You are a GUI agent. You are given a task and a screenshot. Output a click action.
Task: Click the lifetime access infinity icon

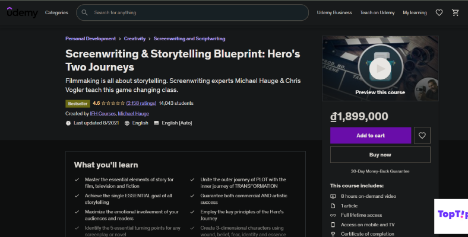click(x=333, y=215)
